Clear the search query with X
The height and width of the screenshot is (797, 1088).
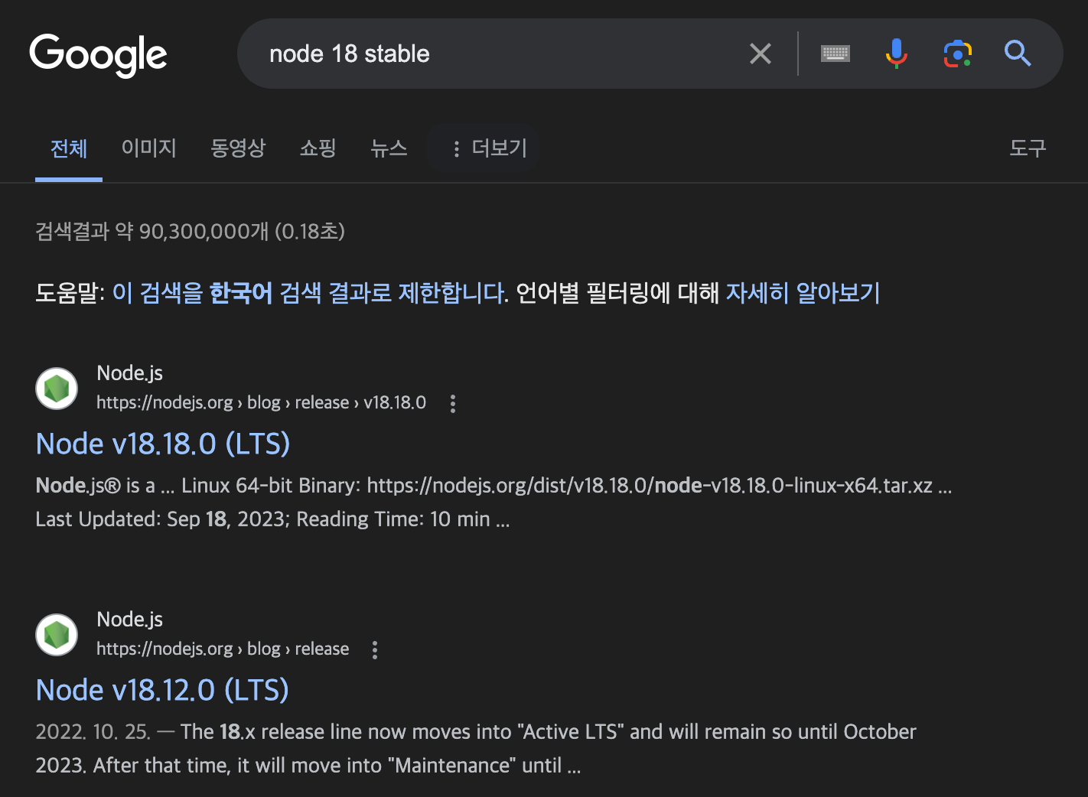point(760,54)
